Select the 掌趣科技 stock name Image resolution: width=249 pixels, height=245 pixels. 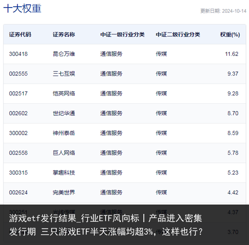tap(64, 173)
